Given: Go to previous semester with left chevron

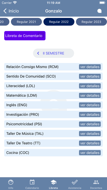Looking at the screenshot, I should (38, 53).
